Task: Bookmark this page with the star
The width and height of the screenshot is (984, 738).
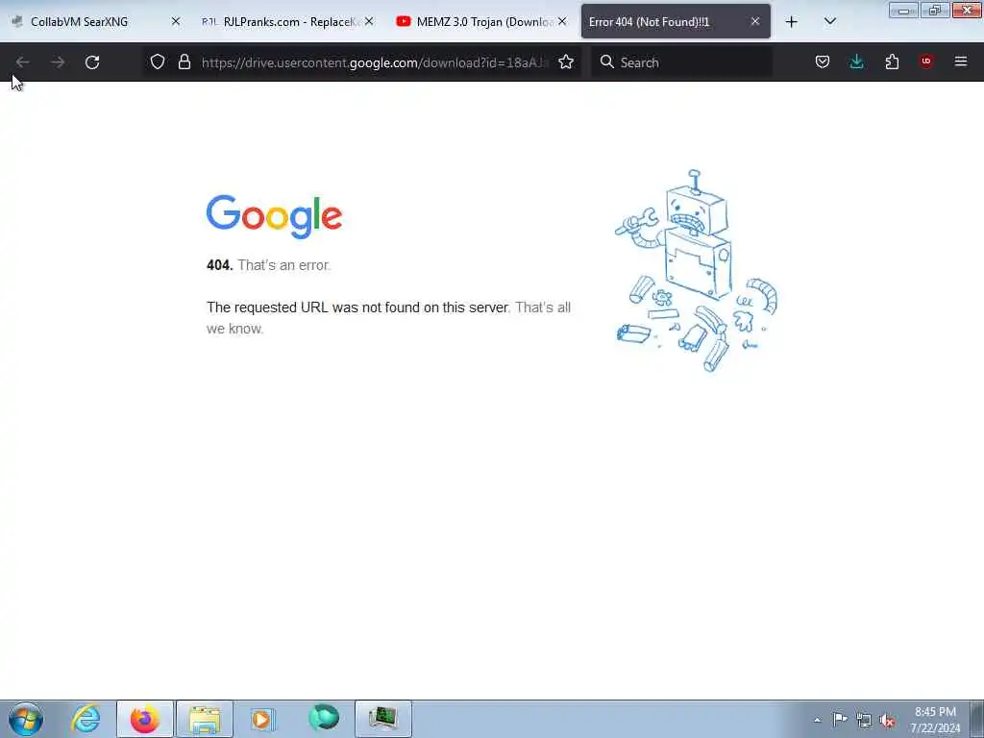Action: pos(566,61)
